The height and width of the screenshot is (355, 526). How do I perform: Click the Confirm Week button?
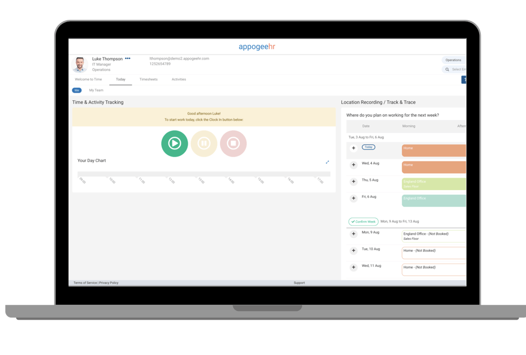tap(362, 221)
